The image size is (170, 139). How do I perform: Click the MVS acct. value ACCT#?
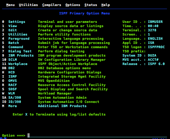click(153, 60)
